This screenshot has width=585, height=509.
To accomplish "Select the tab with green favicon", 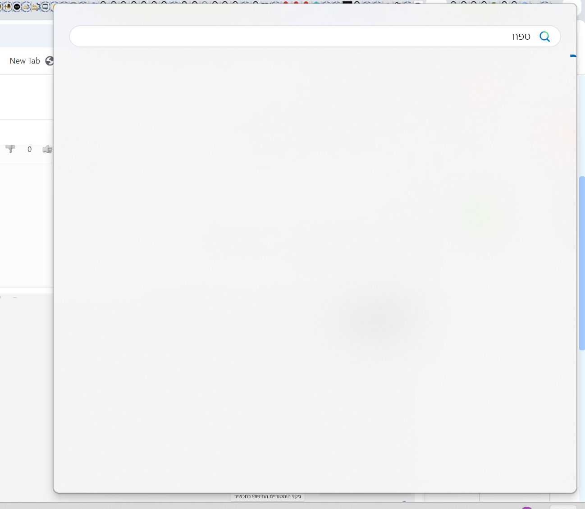I will pyautogui.click(x=494, y=4).
